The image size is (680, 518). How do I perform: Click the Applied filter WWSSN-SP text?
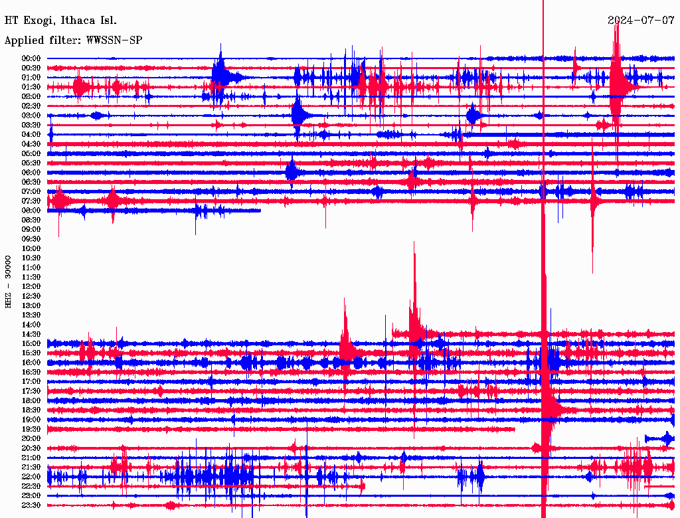pyautogui.click(x=73, y=41)
